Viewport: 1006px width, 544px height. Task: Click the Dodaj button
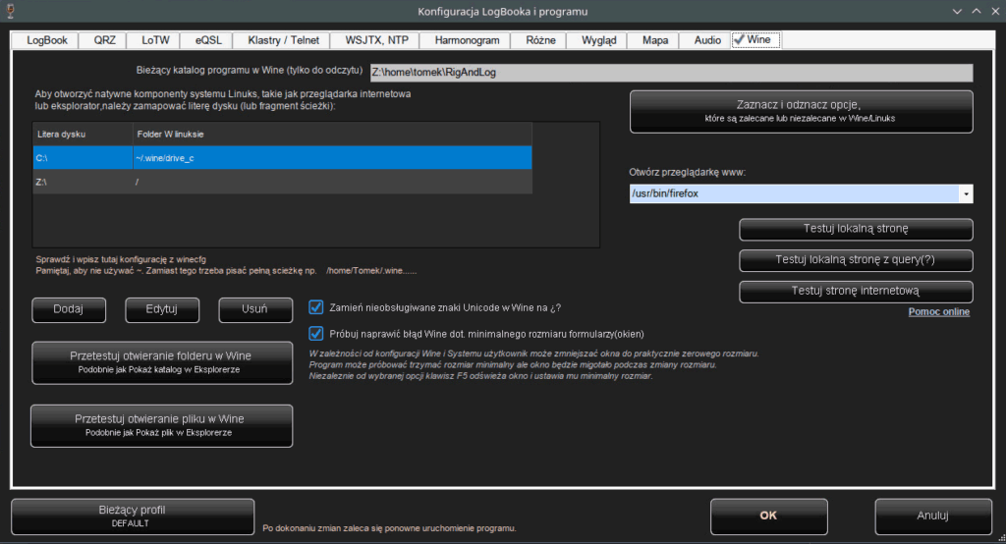click(69, 309)
